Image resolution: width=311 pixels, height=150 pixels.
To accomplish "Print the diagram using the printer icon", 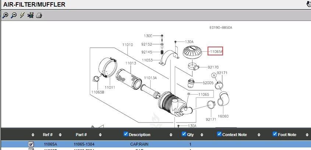I will pyautogui.click(x=39, y=15).
